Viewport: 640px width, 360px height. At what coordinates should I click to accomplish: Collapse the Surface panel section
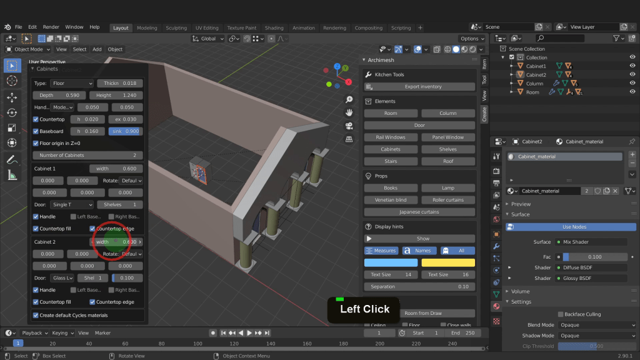point(521,214)
